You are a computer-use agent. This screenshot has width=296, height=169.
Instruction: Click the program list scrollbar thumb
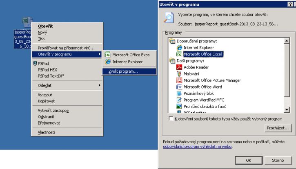click(287, 70)
